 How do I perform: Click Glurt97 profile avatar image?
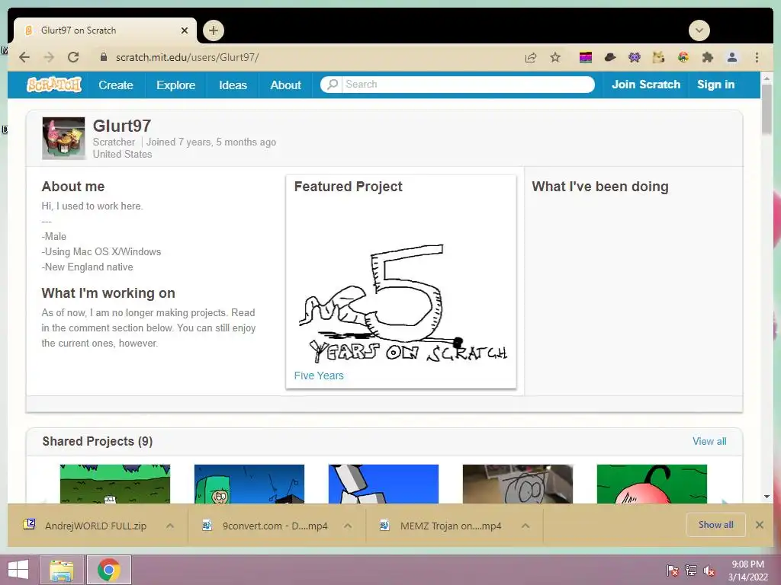point(63,139)
